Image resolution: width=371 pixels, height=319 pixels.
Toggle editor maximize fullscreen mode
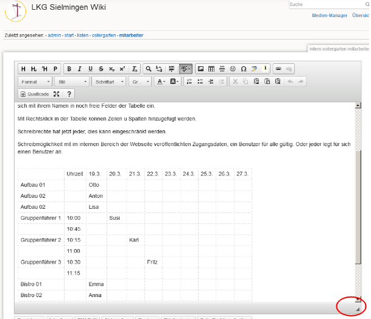tap(57, 94)
